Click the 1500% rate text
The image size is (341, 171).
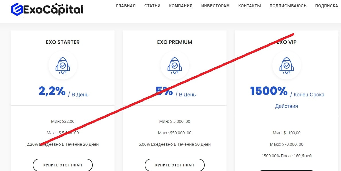click(269, 91)
